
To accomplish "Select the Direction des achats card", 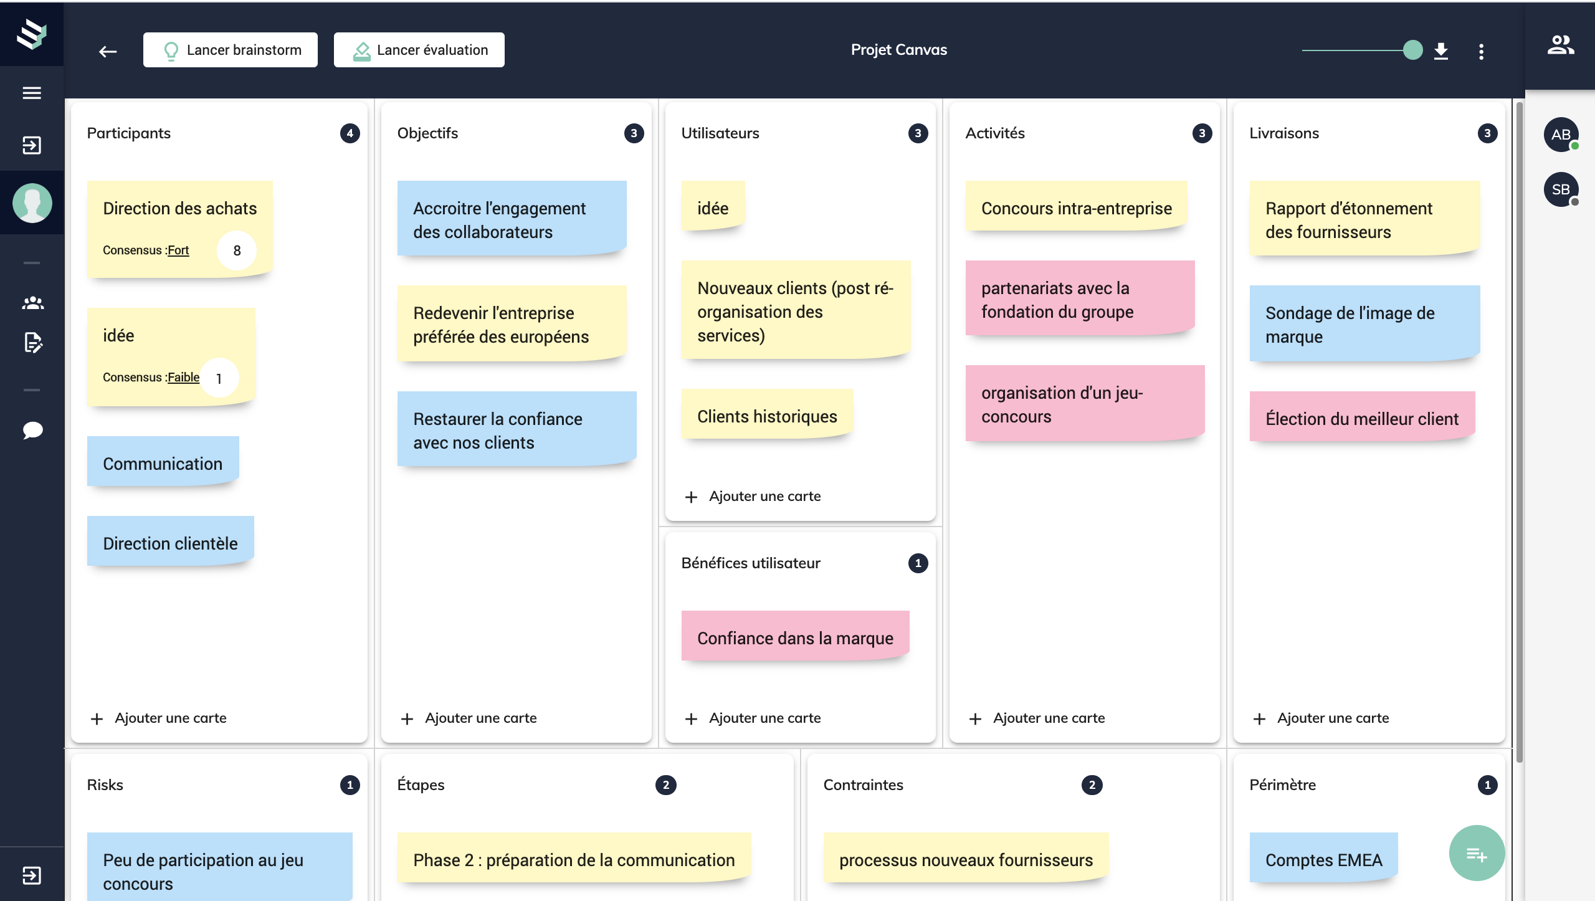I will click(x=180, y=228).
